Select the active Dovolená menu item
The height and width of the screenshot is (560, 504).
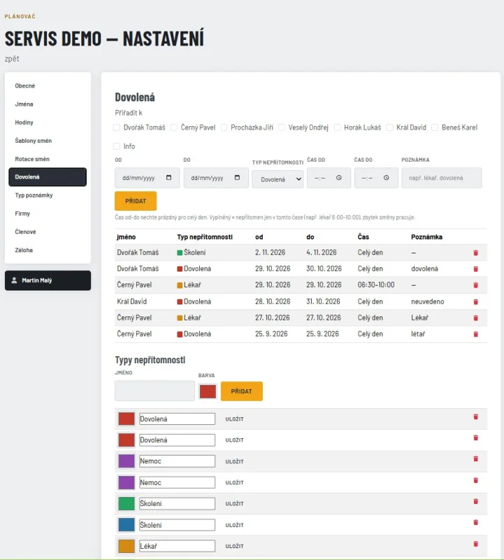pos(48,177)
